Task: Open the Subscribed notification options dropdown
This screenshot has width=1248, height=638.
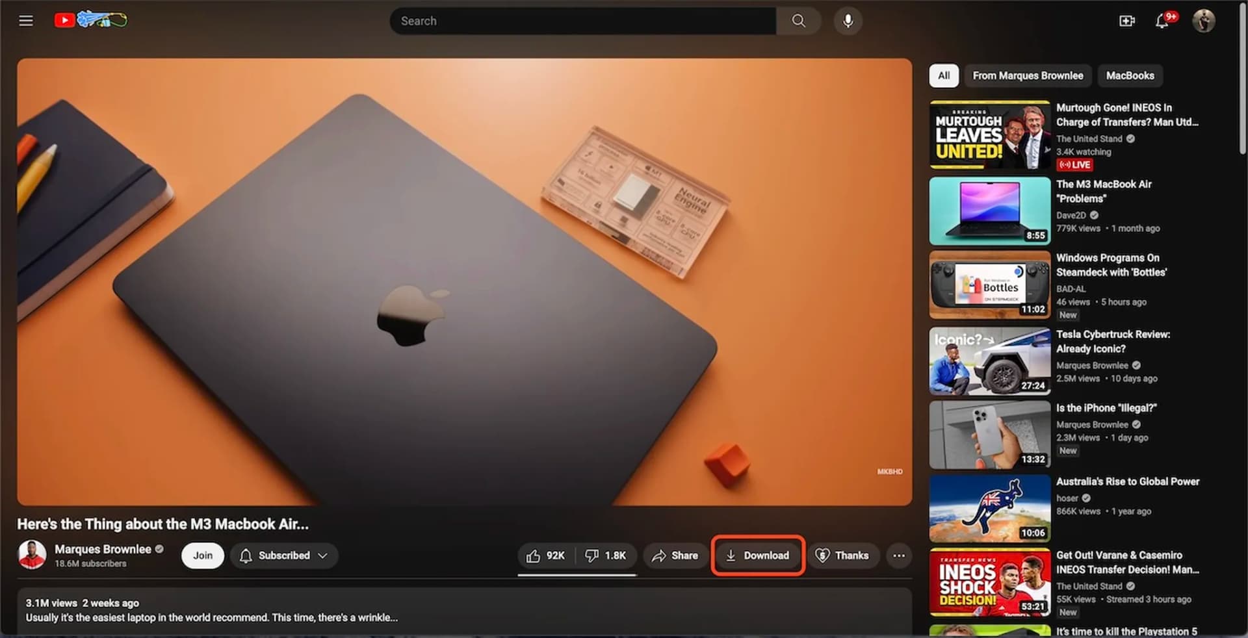Action: coord(323,555)
